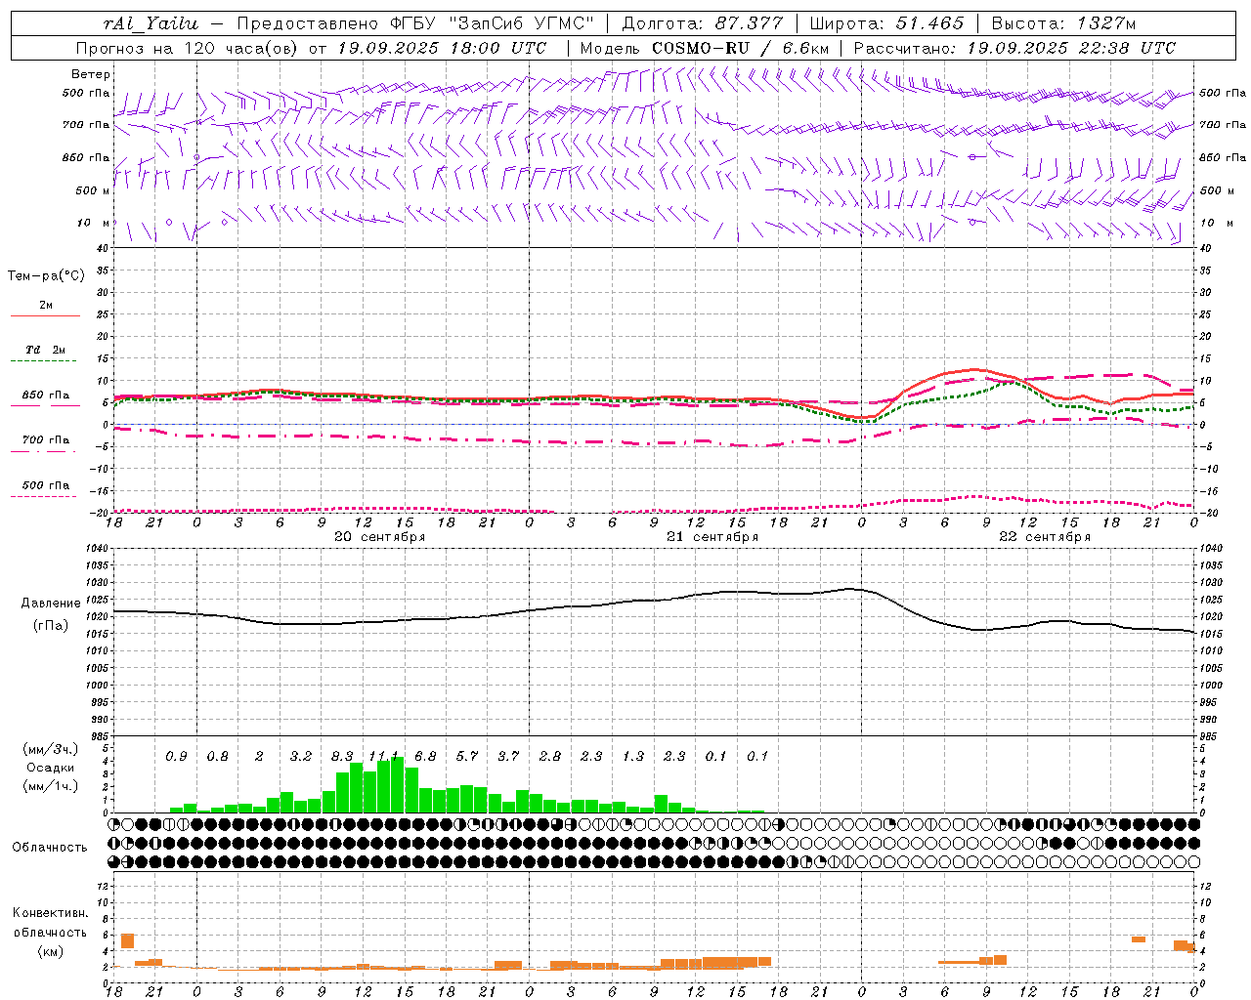
Task: Click the '21 сентября' date label
Action: click(712, 537)
